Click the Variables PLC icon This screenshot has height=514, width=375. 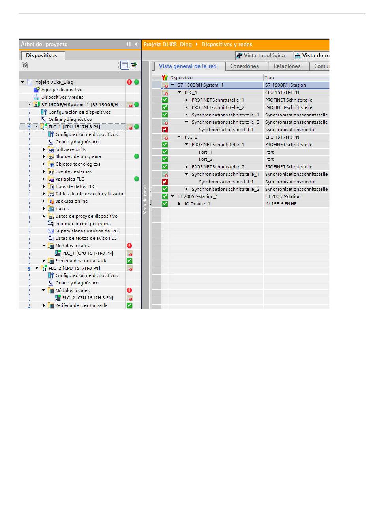[x=51, y=179]
